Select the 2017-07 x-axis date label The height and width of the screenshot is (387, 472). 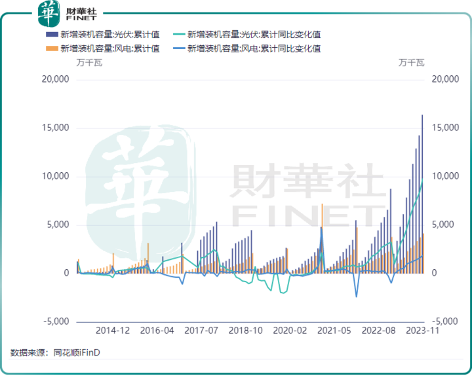(x=200, y=331)
